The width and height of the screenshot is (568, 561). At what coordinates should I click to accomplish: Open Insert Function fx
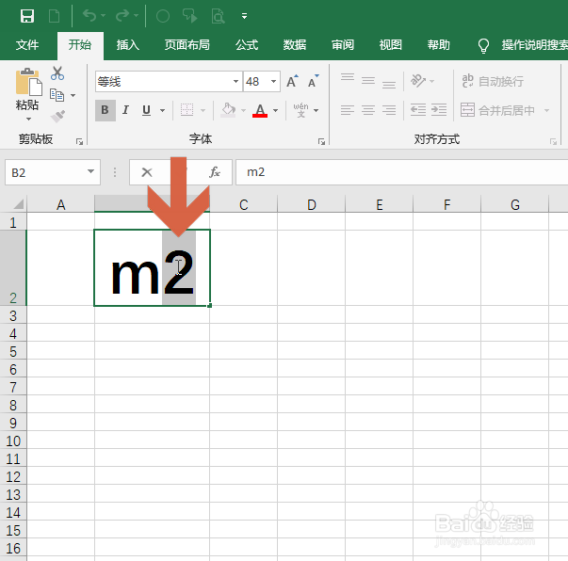215,172
